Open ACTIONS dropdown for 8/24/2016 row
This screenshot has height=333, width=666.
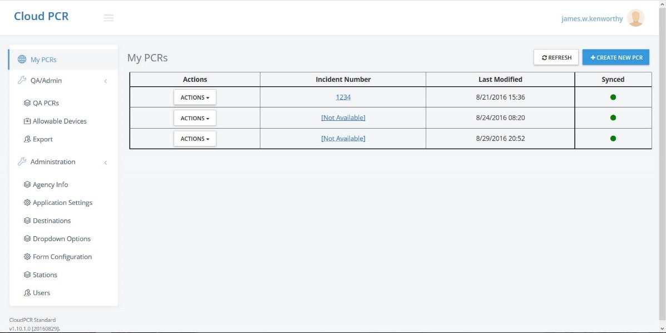pyautogui.click(x=195, y=118)
